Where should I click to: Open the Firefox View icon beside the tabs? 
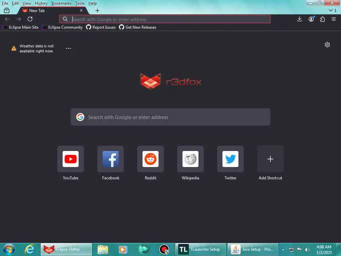[7, 10]
